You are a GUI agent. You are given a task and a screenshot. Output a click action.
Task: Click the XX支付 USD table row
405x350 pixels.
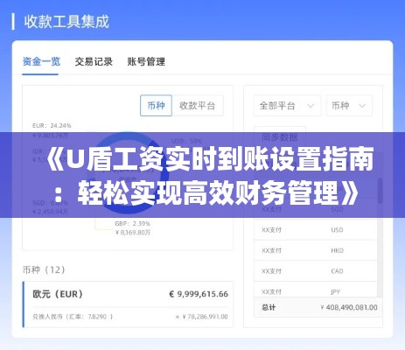(x=316, y=230)
